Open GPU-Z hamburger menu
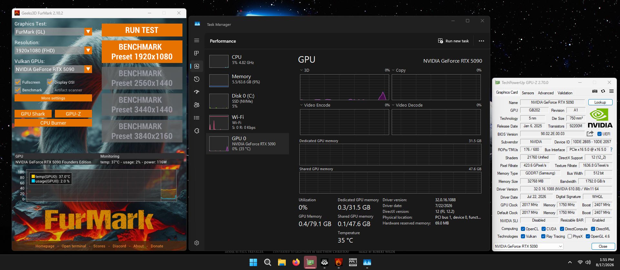The width and height of the screenshot is (620, 270). tap(611, 91)
